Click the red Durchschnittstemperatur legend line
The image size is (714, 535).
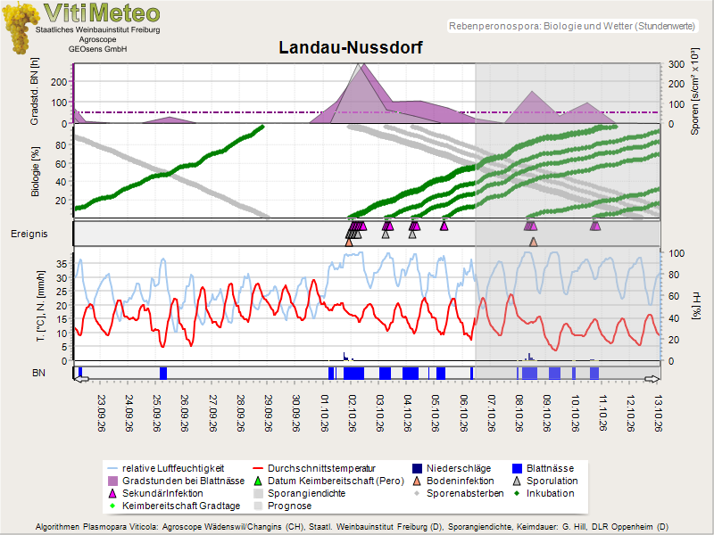pyautogui.click(x=258, y=469)
